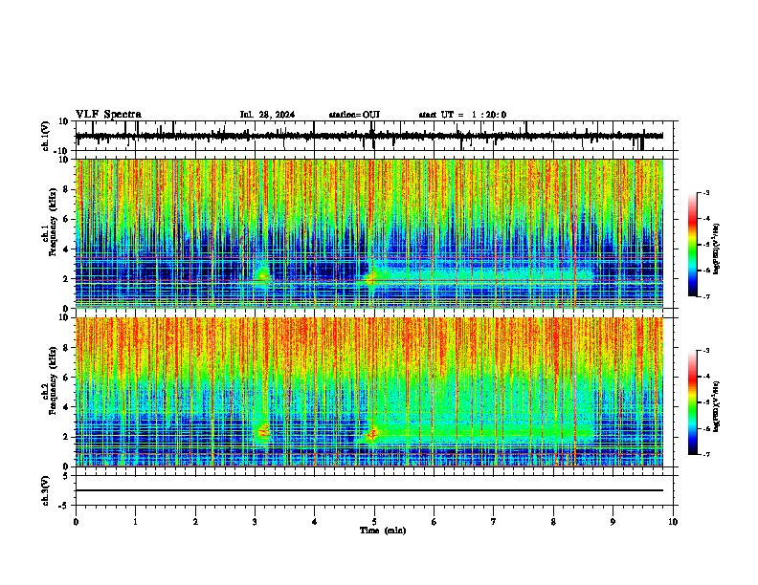This screenshot has height=585, width=758.
Task: Click time axis tick label "4"
Action: click(314, 522)
